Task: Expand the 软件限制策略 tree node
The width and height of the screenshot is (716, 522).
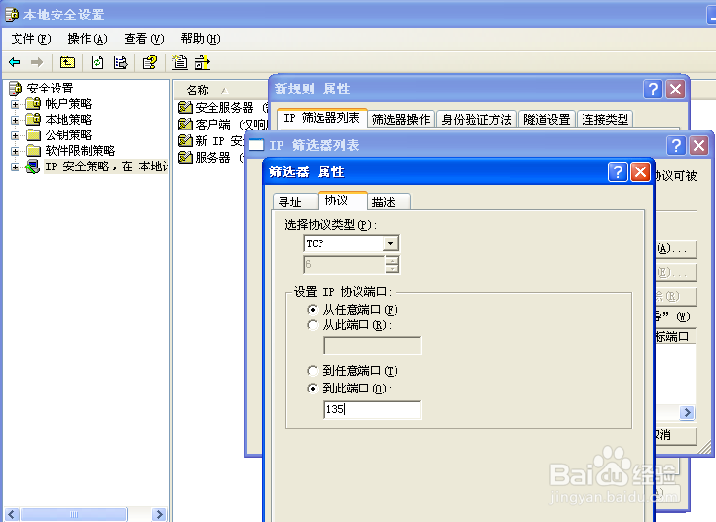Action: click(15, 151)
